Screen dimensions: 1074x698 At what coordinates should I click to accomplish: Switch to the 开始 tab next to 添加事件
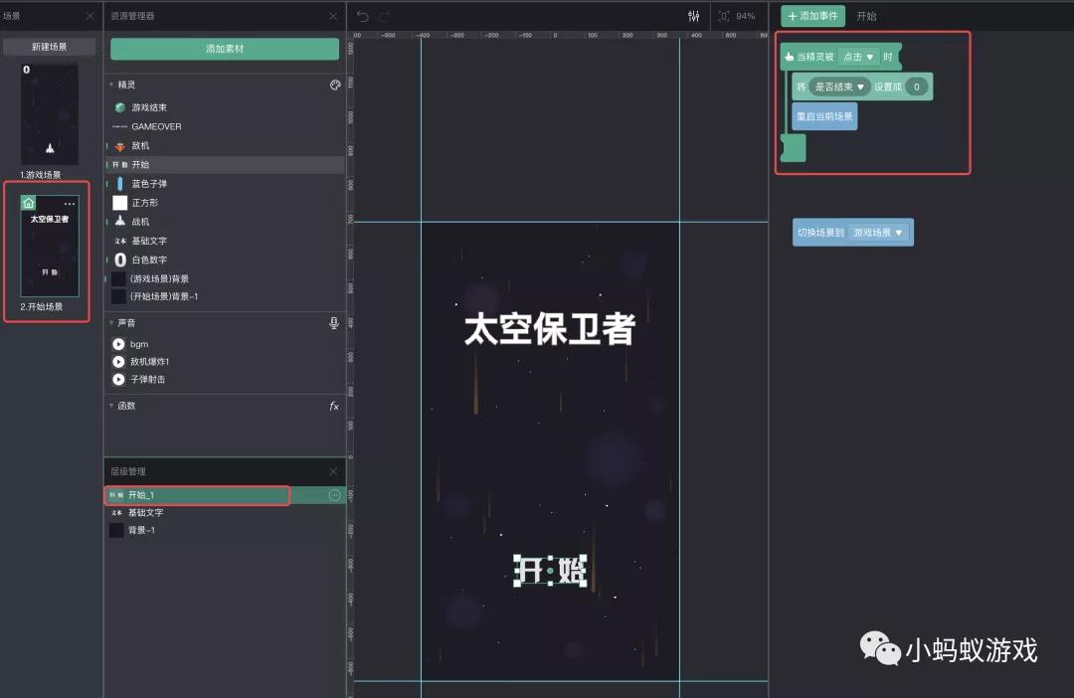pos(865,16)
